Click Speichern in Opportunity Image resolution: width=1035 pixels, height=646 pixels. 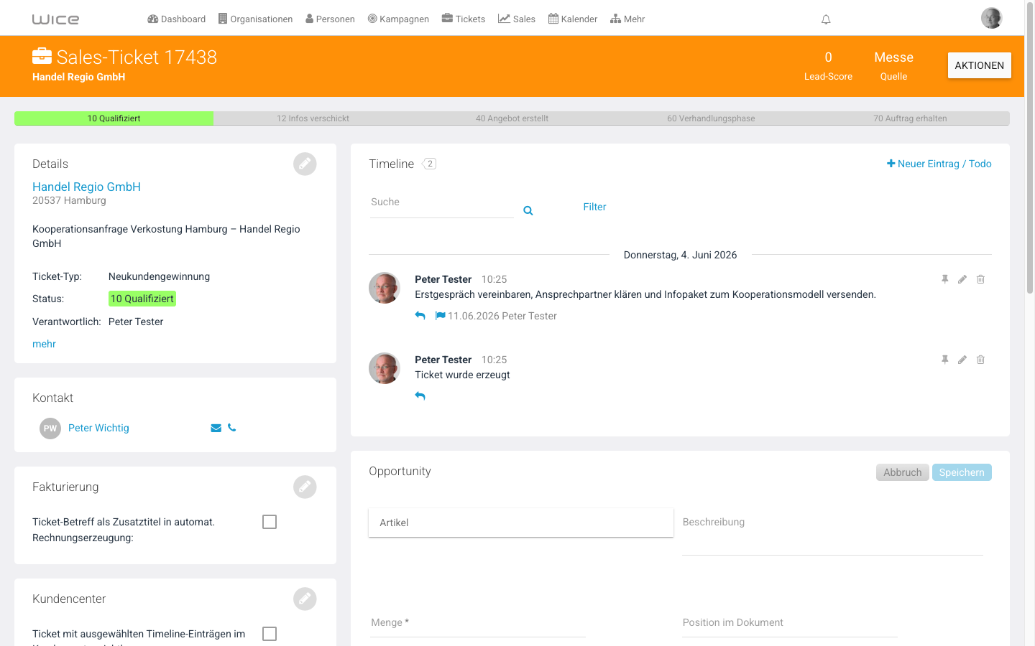pos(962,472)
